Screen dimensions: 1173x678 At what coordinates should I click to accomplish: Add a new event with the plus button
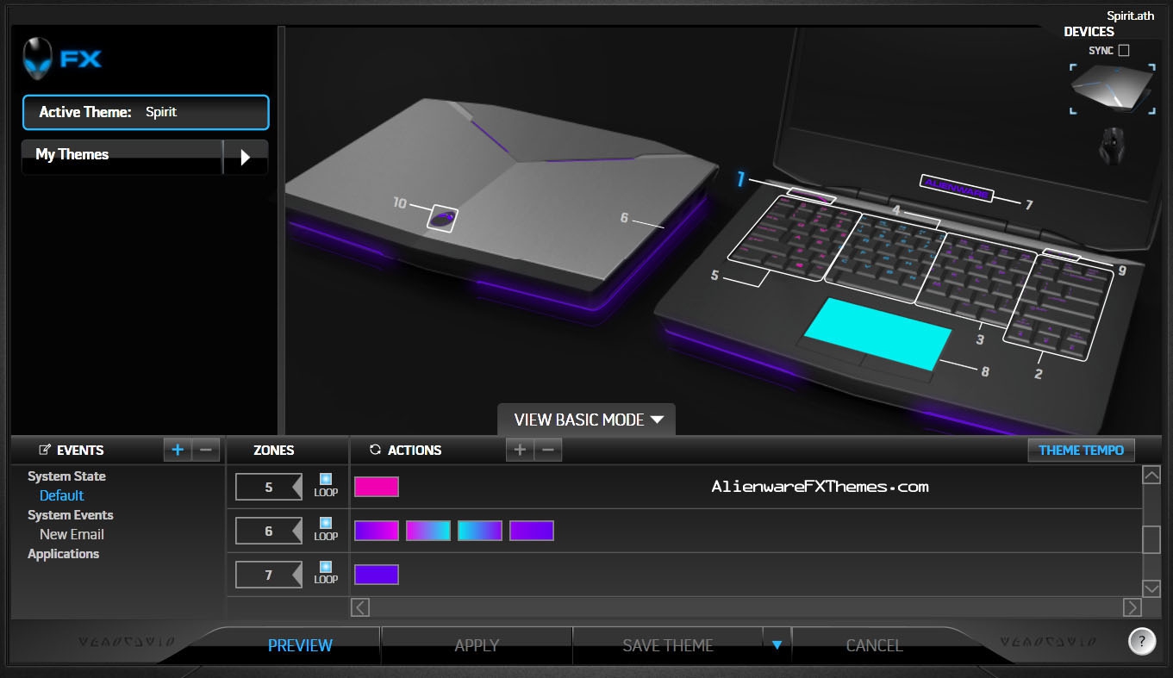pos(178,450)
